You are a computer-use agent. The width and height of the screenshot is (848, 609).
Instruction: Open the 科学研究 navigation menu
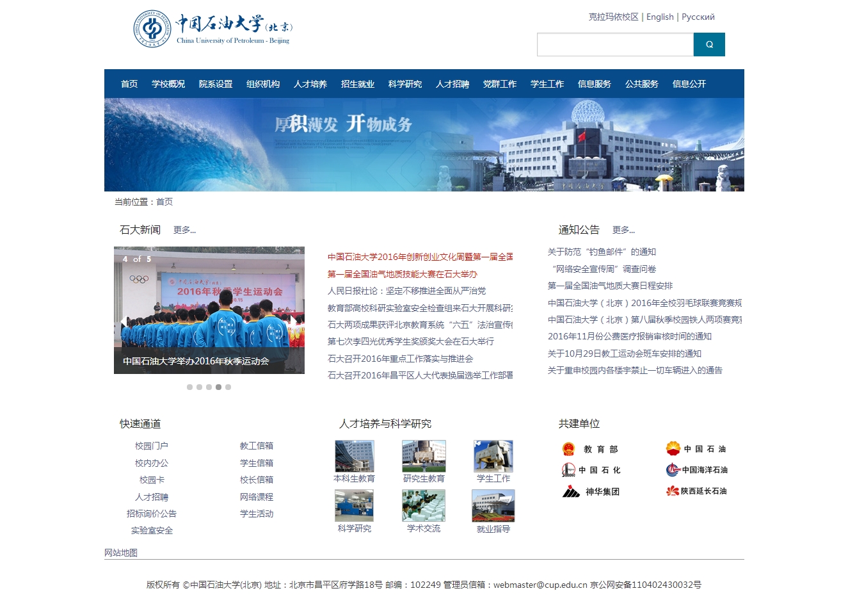pos(405,84)
